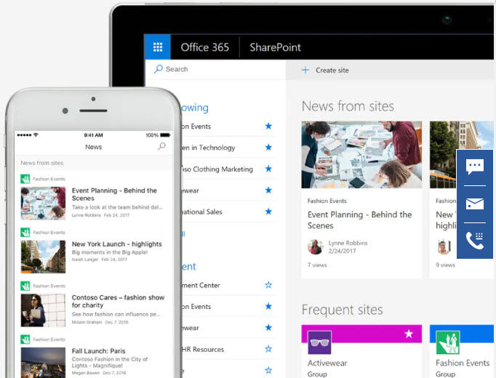Follow the HR Resources site with star
Viewport: 496px width, 378px height.
pos(268,349)
